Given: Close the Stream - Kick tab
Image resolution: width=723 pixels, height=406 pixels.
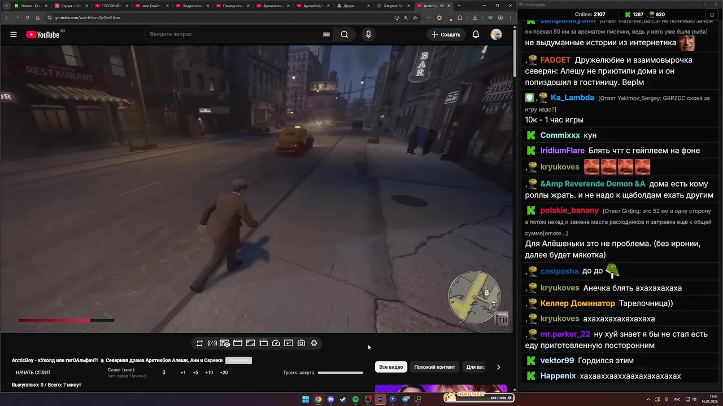Looking at the screenshot, I should coord(47,6).
